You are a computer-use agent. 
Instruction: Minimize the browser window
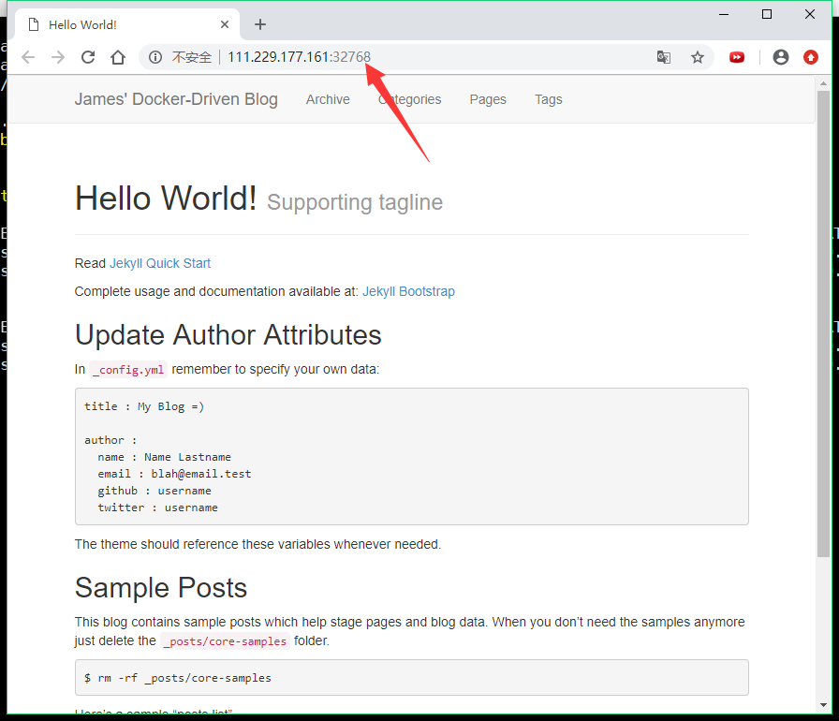tap(724, 14)
